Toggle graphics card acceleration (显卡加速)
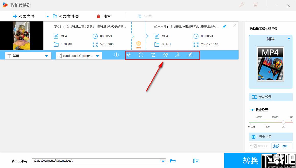Screen dimensions: 296x168 pos(271,137)
